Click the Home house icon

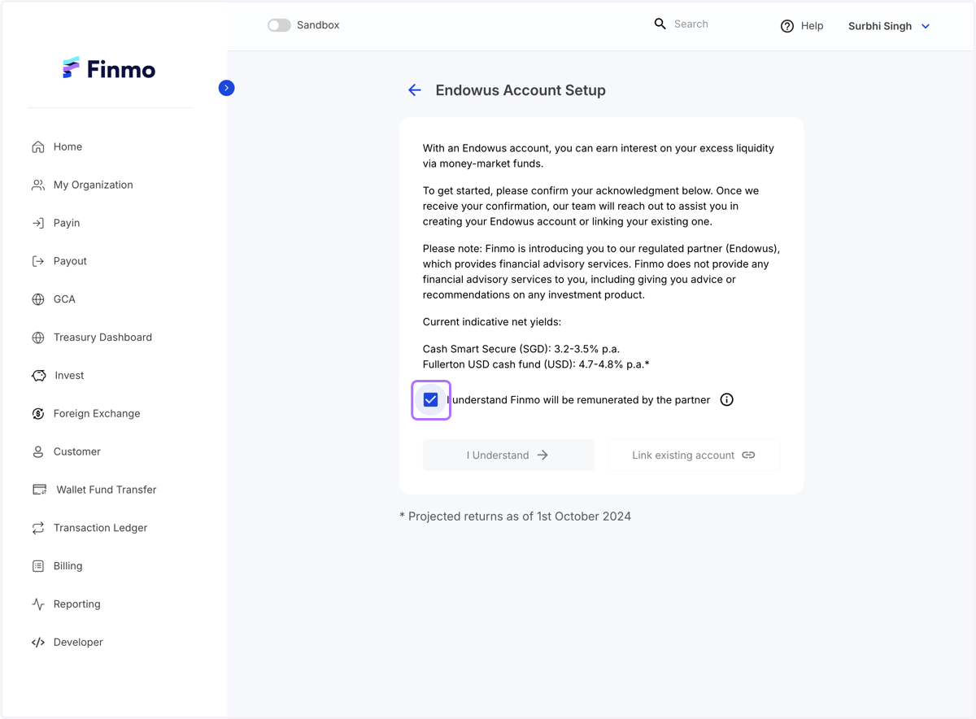coord(38,147)
